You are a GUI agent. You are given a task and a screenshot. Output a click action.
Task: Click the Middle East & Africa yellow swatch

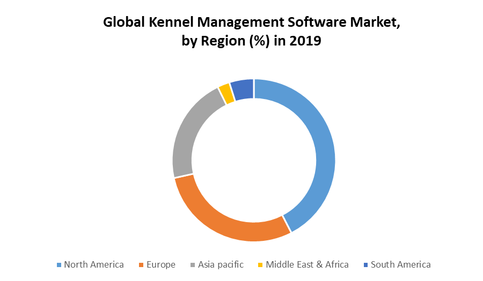click(261, 265)
